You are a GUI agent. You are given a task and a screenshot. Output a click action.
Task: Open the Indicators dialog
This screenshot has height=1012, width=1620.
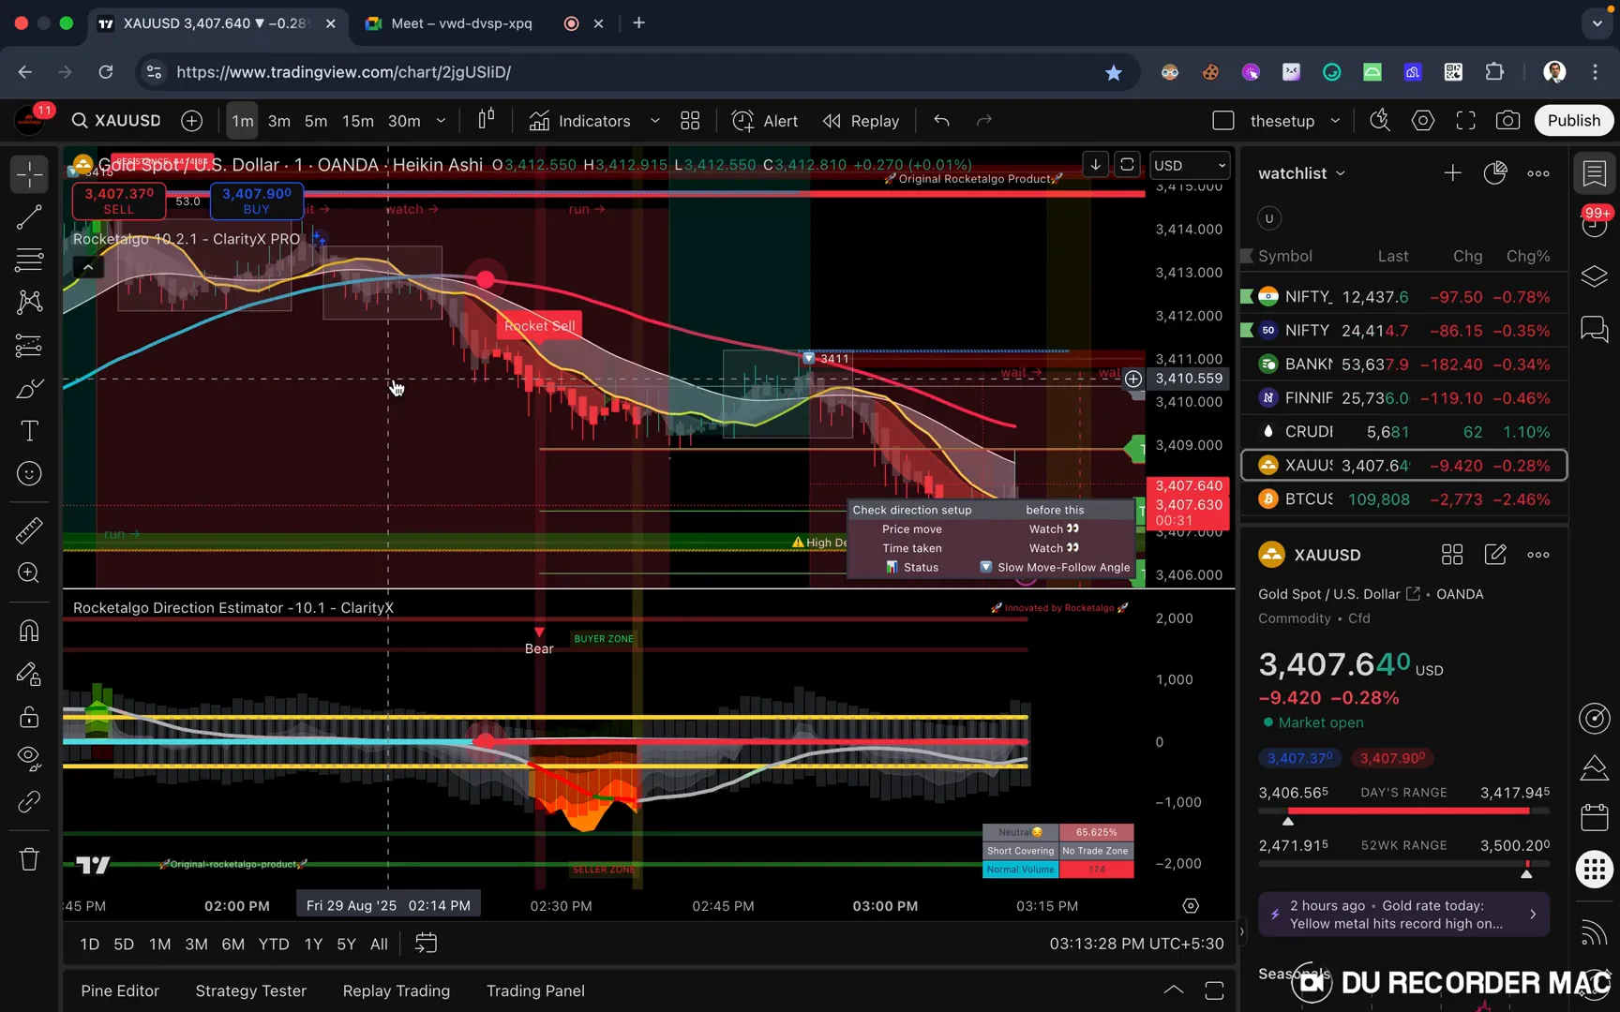pos(579,121)
